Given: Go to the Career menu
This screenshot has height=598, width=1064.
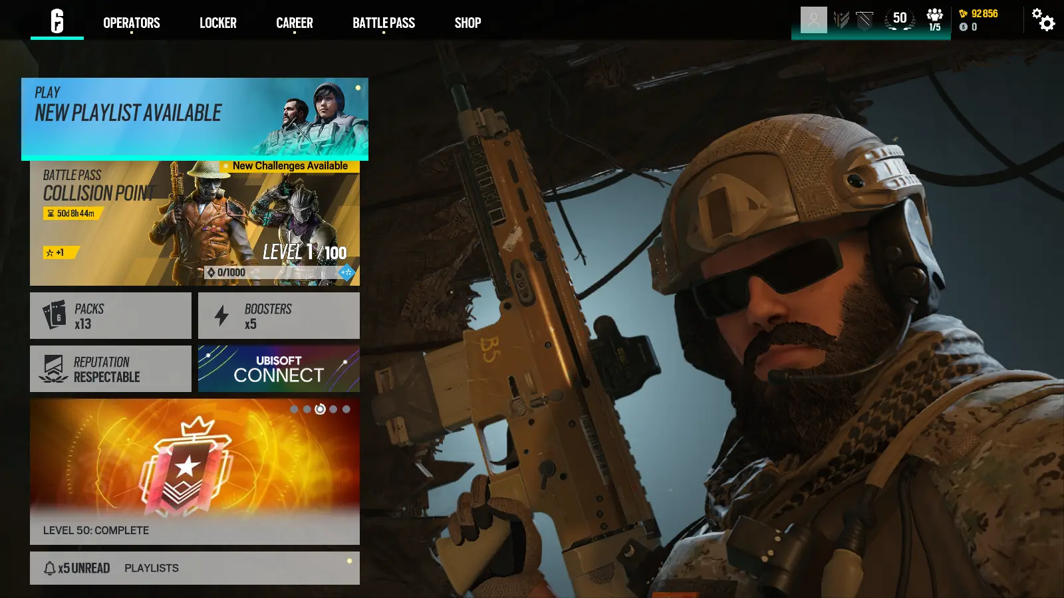Looking at the screenshot, I should tap(295, 23).
